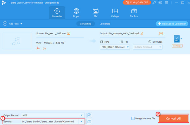This screenshot has width=190, height=125.
Task: Switch to the Converted tab
Action: coord(105,24)
